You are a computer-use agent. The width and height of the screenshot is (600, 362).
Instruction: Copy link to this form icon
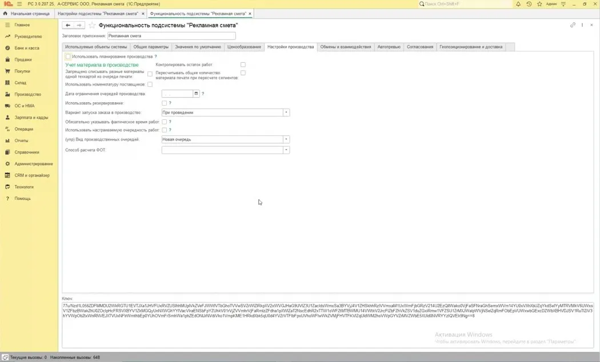(573, 25)
